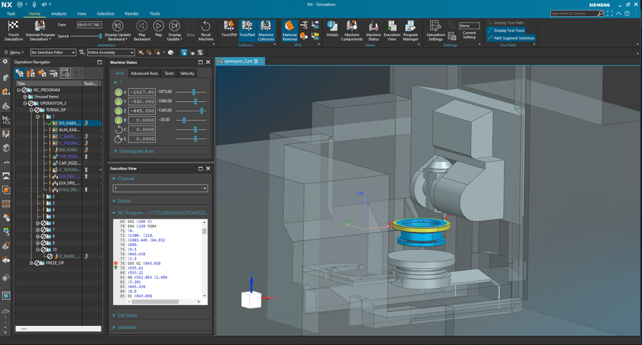
Task: Open the Home ribbon tab
Action: coord(35,14)
